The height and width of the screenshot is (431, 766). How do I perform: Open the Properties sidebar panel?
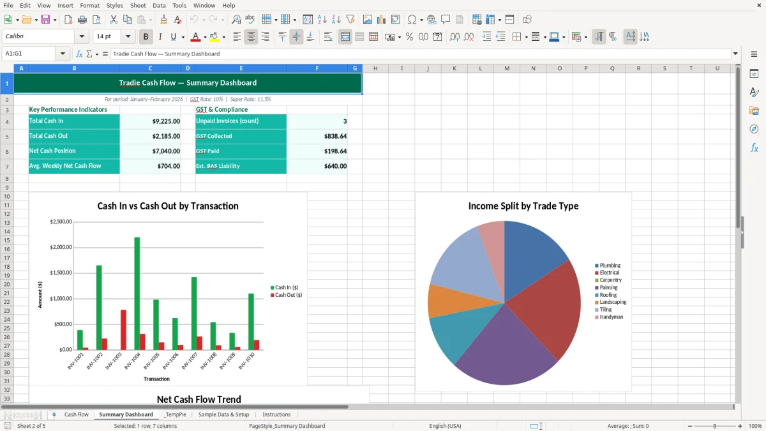[754, 73]
